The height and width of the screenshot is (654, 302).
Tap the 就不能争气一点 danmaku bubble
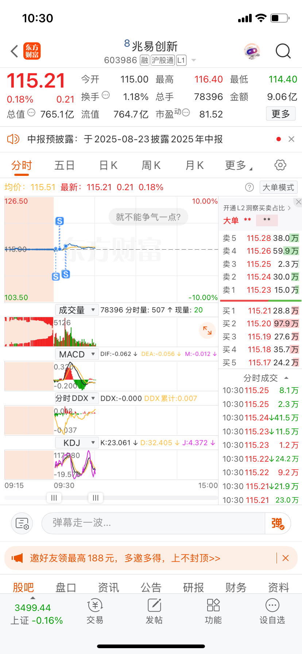pos(148,217)
